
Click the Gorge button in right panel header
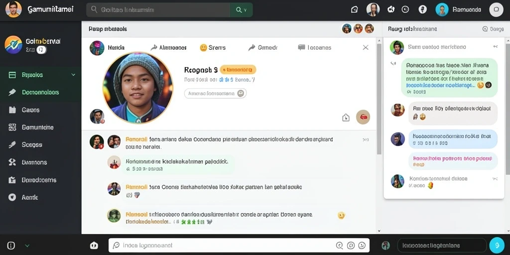pyautogui.click(x=493, y=29)
